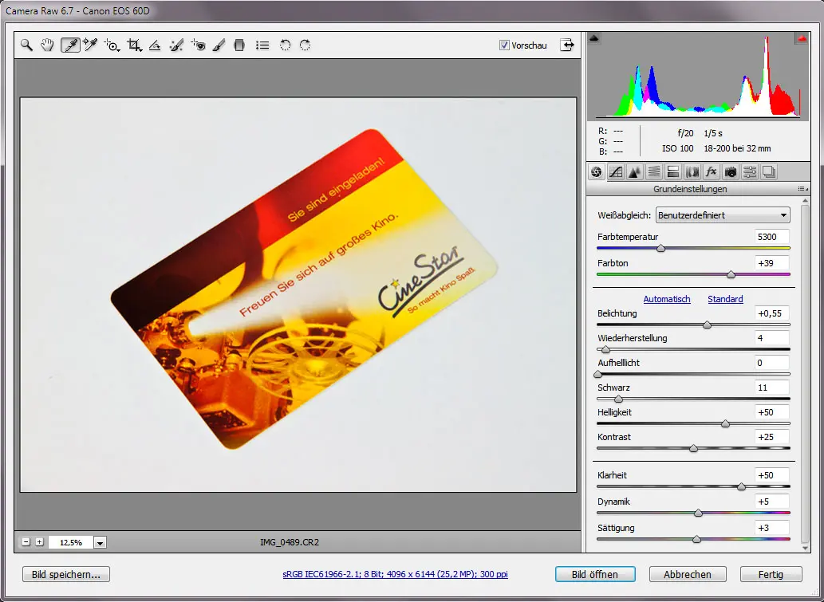Uncheck the Vorschau preview checkbox
The height and width of the screenshot is (602, 824).
tap(504, 45)
